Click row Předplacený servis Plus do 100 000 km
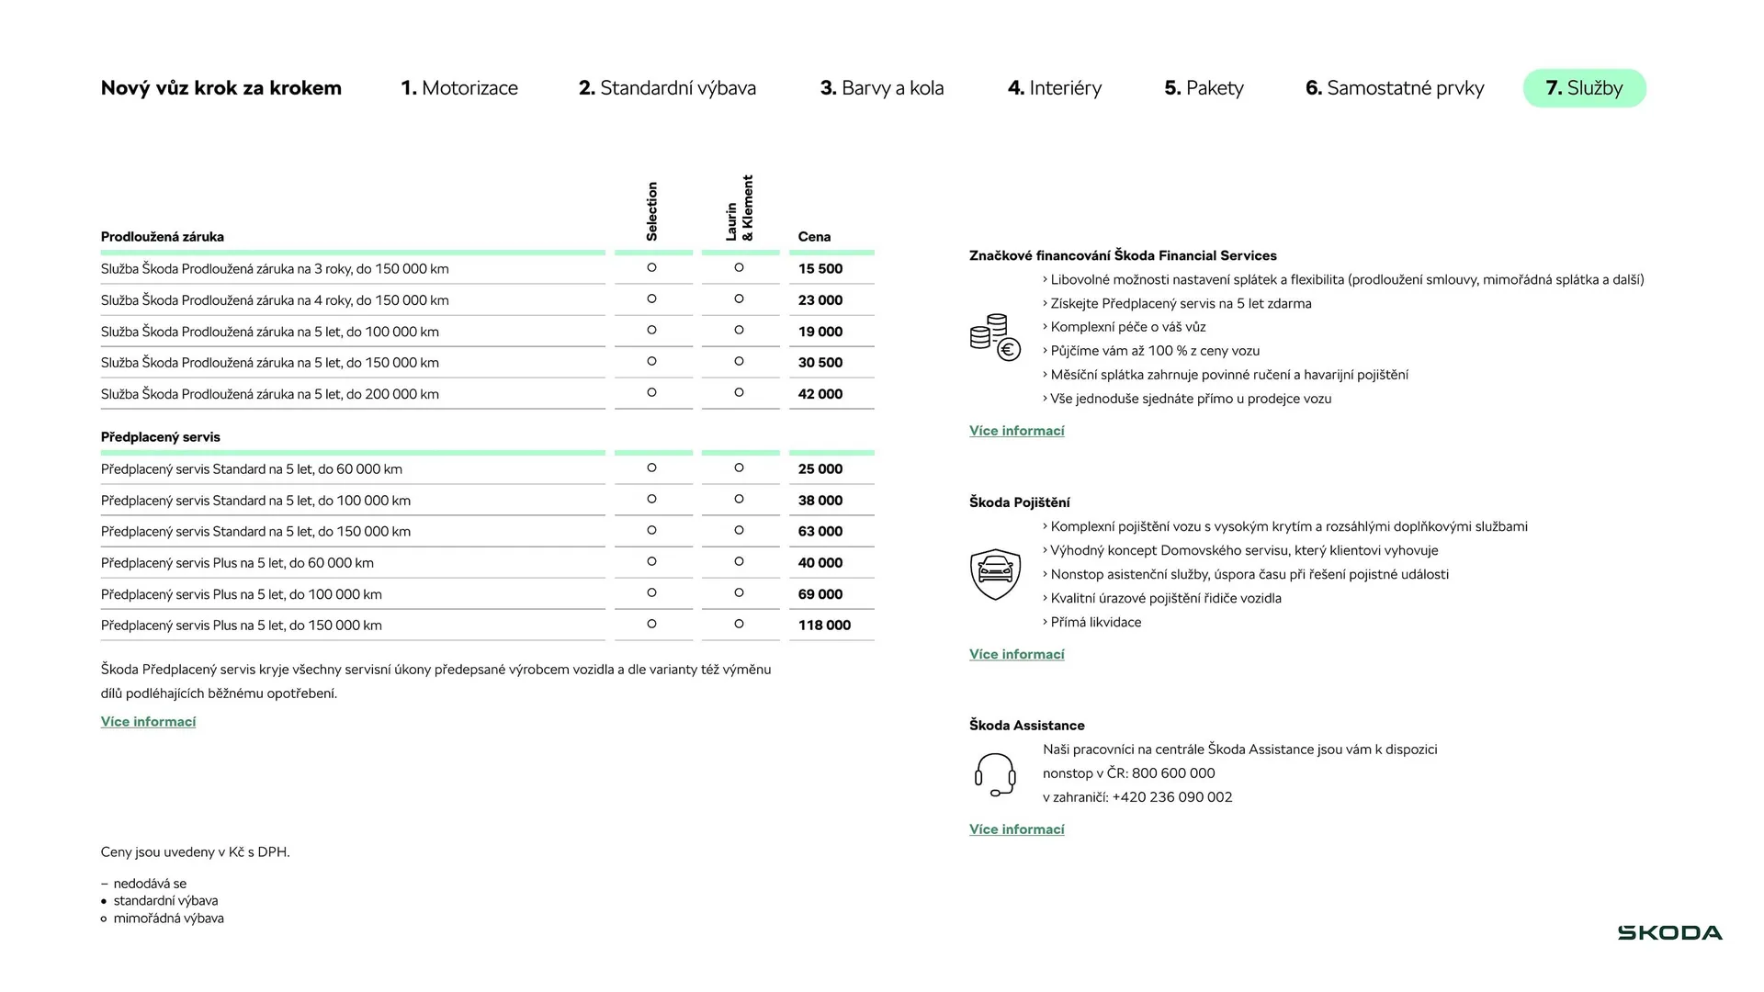 click(487, 594)
